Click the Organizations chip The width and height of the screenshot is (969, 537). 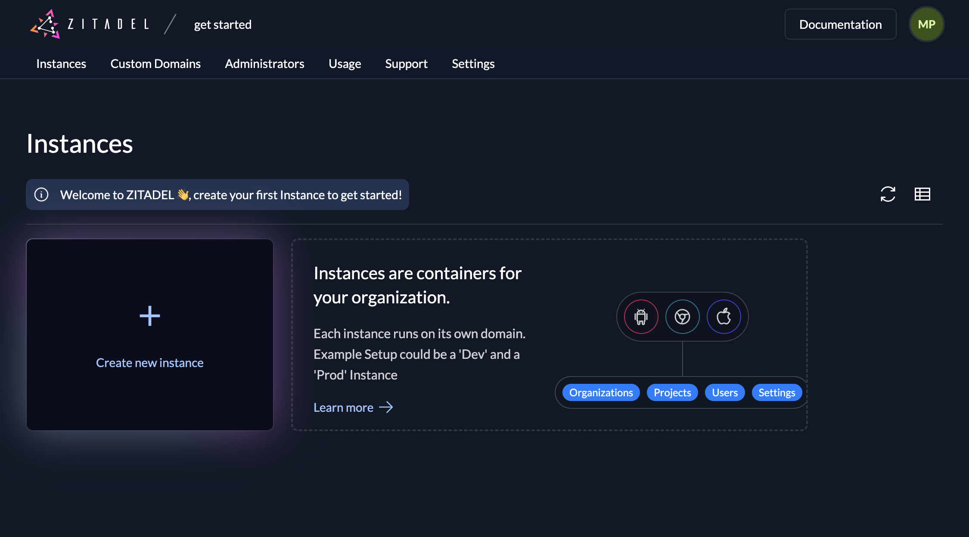pos(601,392)
